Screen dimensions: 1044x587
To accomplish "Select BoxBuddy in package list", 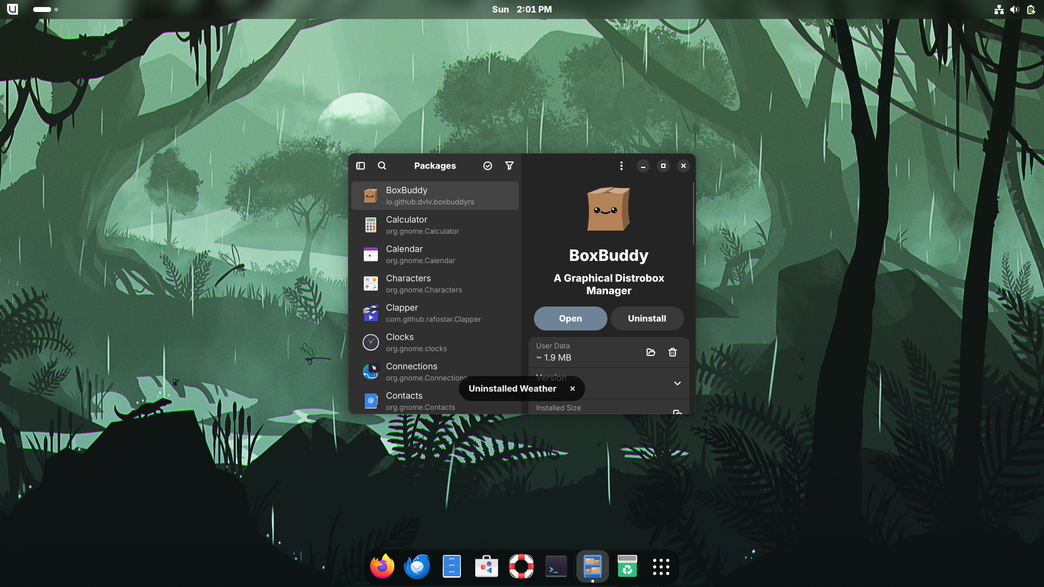I will pyautogui.click(x=435, y=196).
